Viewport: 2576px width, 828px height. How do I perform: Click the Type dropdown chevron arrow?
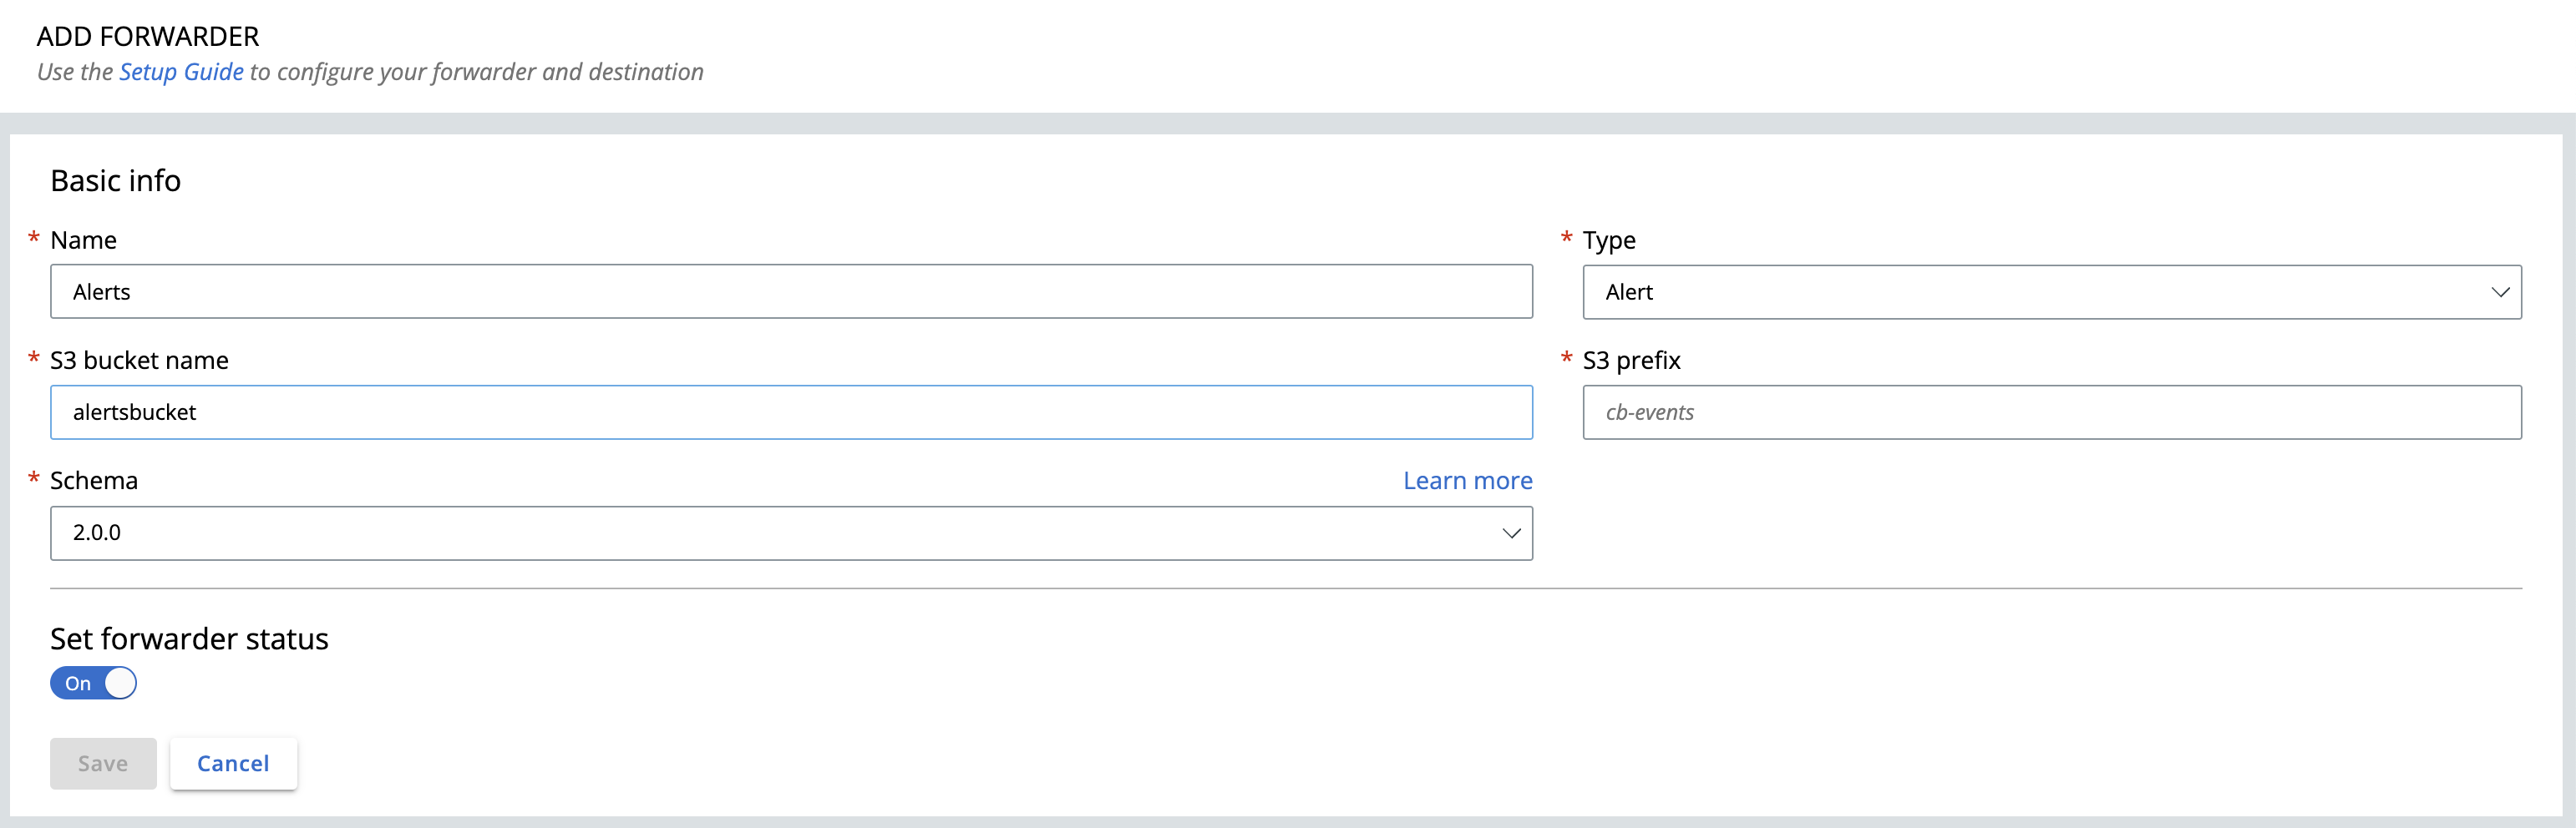(2500, 291)
